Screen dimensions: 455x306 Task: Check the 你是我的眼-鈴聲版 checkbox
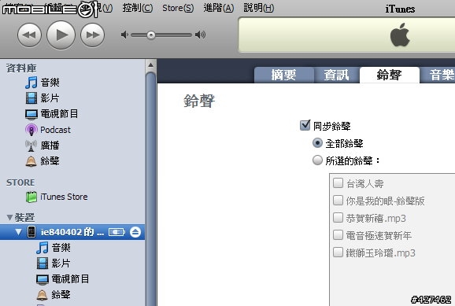(x=338, y=201)
